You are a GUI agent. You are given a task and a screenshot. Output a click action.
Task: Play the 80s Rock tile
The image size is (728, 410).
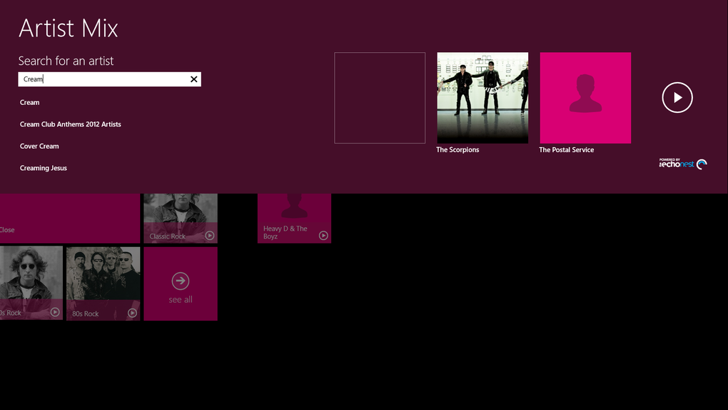click(132, 313)
